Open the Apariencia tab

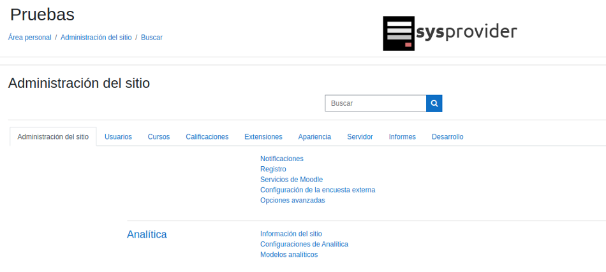[314, 137]
